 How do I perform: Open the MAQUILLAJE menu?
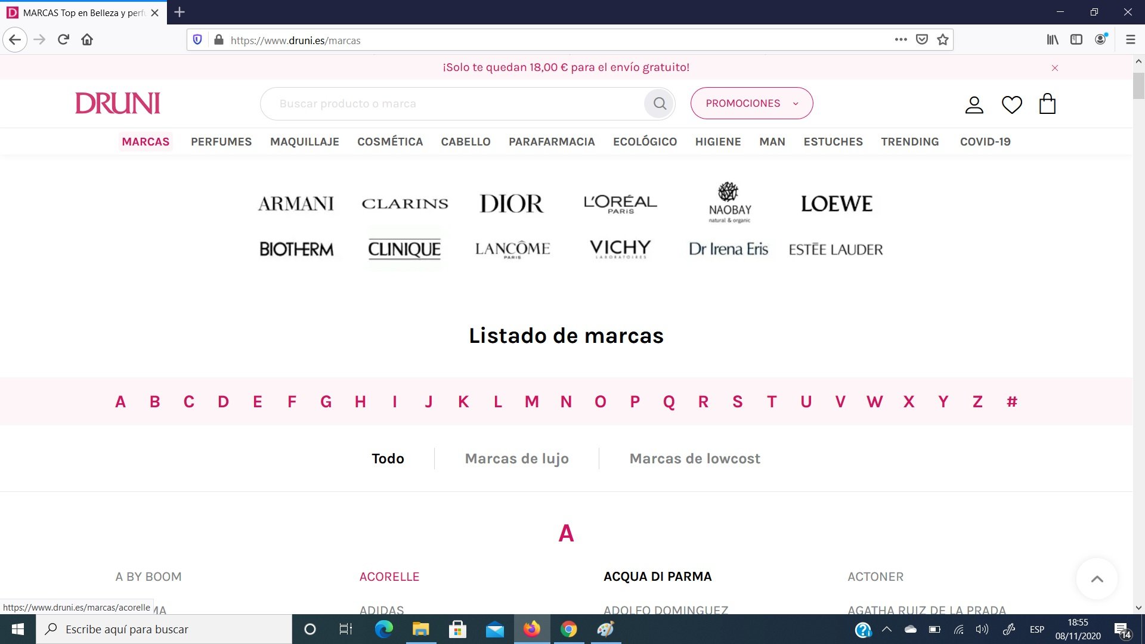pos(304,142)
